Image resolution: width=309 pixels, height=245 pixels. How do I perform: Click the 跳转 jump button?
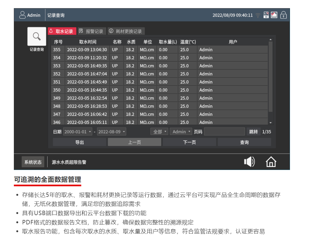pyautogui.click(x=254, y=132)
